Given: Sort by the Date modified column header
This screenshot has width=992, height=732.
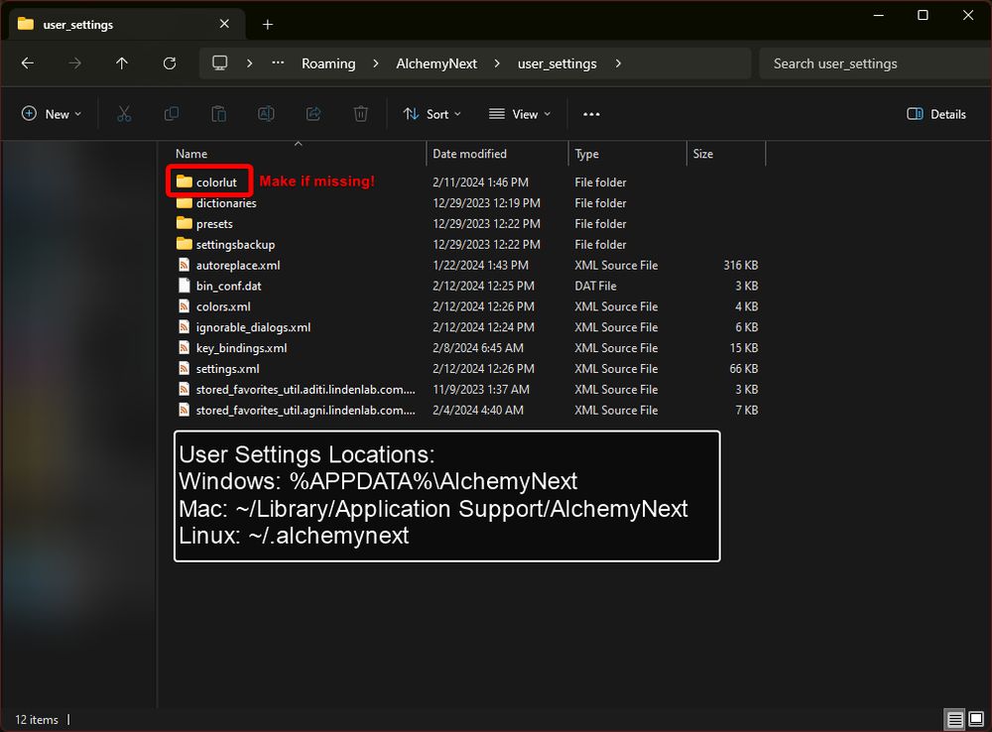Looking at the screenshot, I should [497, 154].
